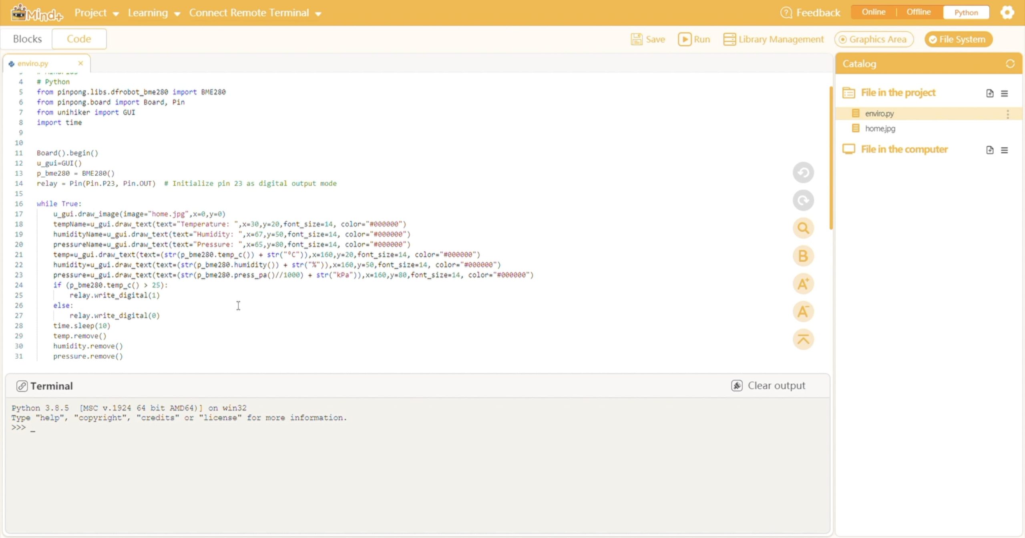Open Connect Remote Terminal dropdown
This screenshot has height=538, width=1025.
pyautogui.click(x=255, y=13)
